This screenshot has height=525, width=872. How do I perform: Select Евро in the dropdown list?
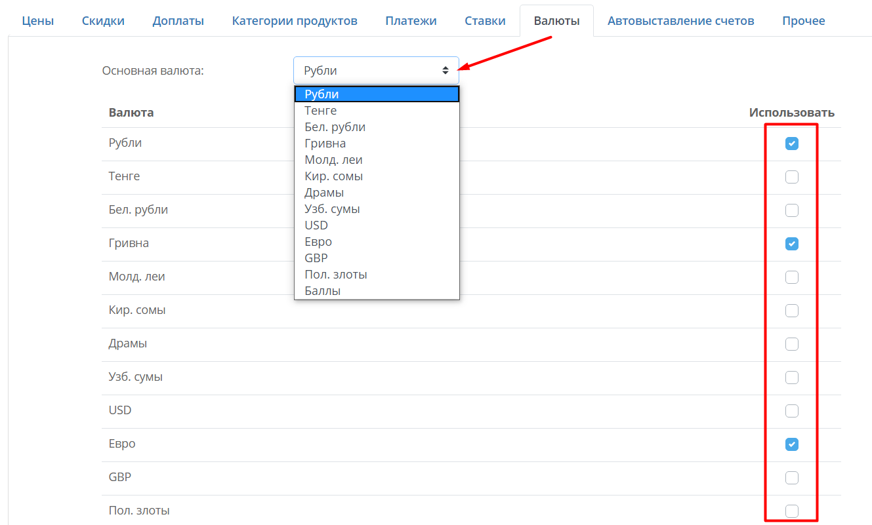point(377,242)
